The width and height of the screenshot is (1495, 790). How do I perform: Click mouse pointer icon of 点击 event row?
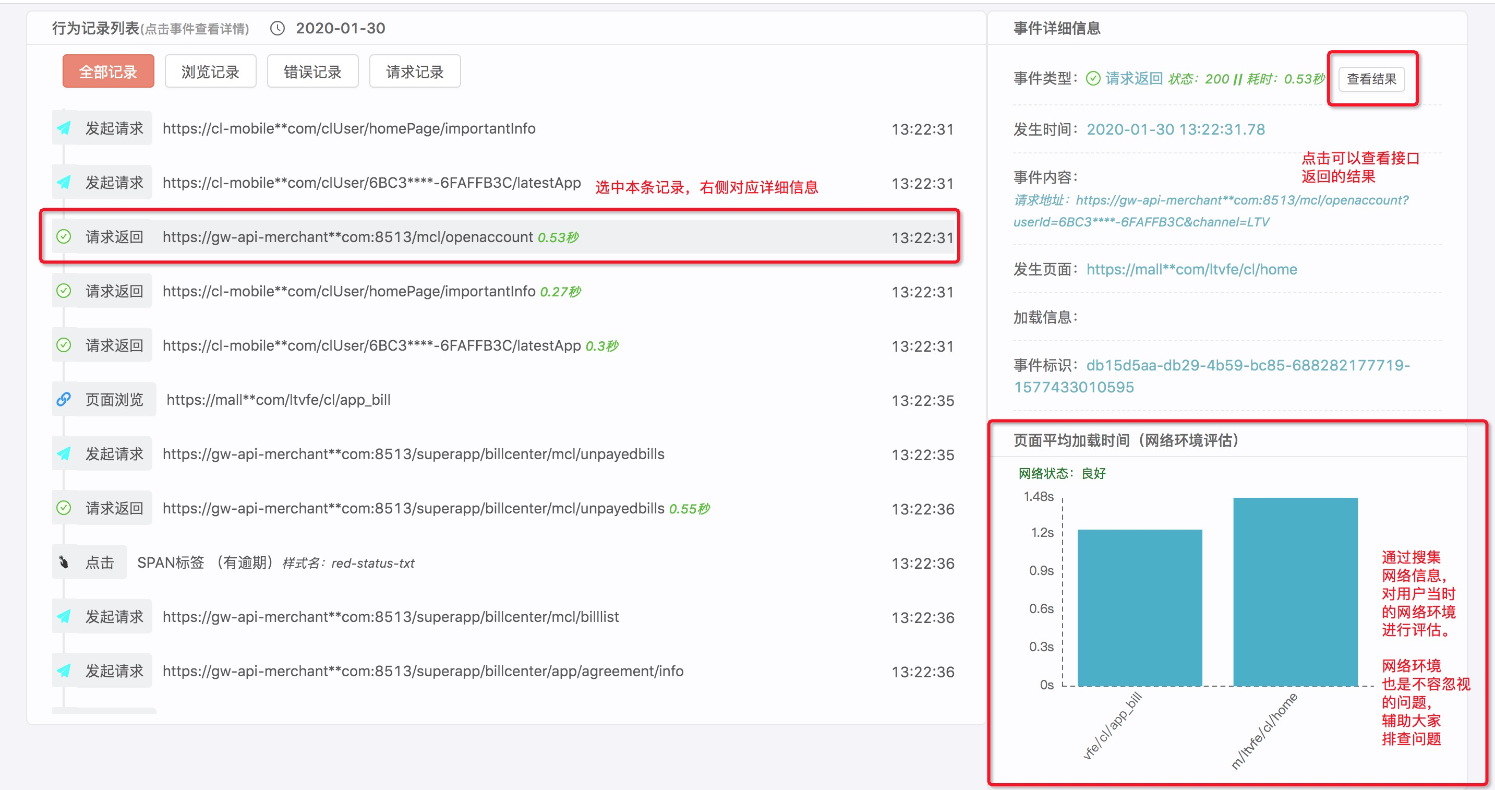[x=64, y=562]
